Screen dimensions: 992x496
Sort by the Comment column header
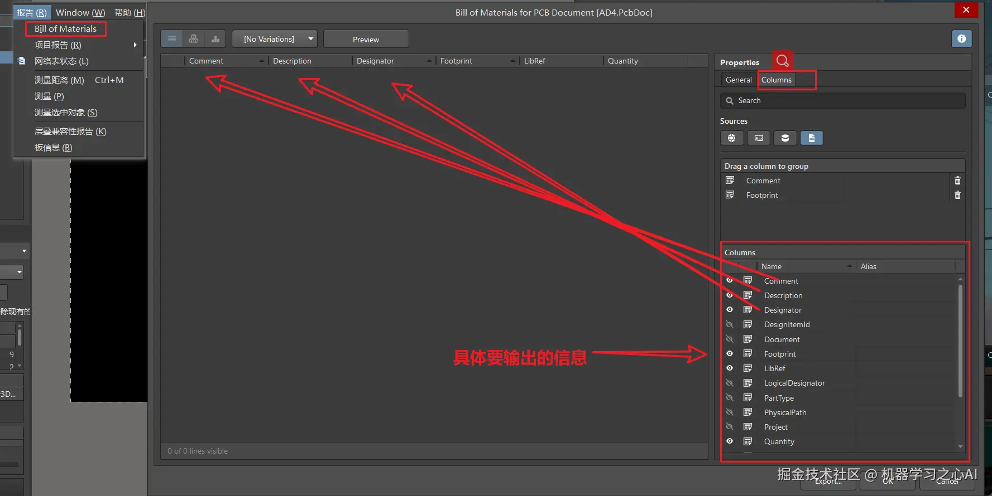click(x=226, y=61)
